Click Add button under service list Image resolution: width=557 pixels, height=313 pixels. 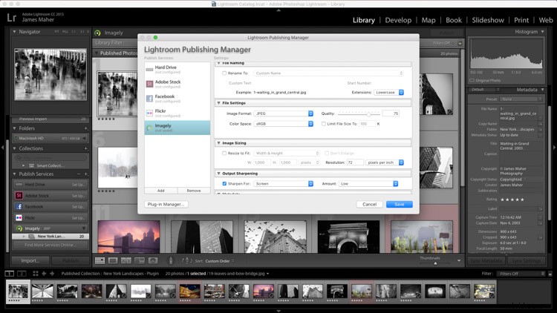(161, 191)
